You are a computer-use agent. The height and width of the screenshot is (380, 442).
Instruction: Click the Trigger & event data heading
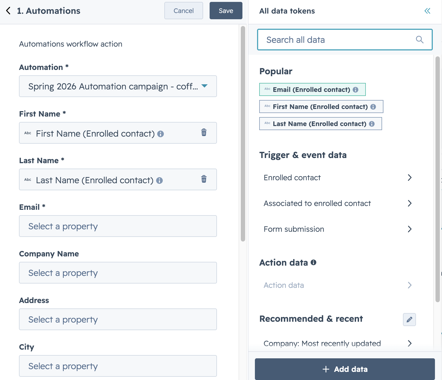(303, 155)
